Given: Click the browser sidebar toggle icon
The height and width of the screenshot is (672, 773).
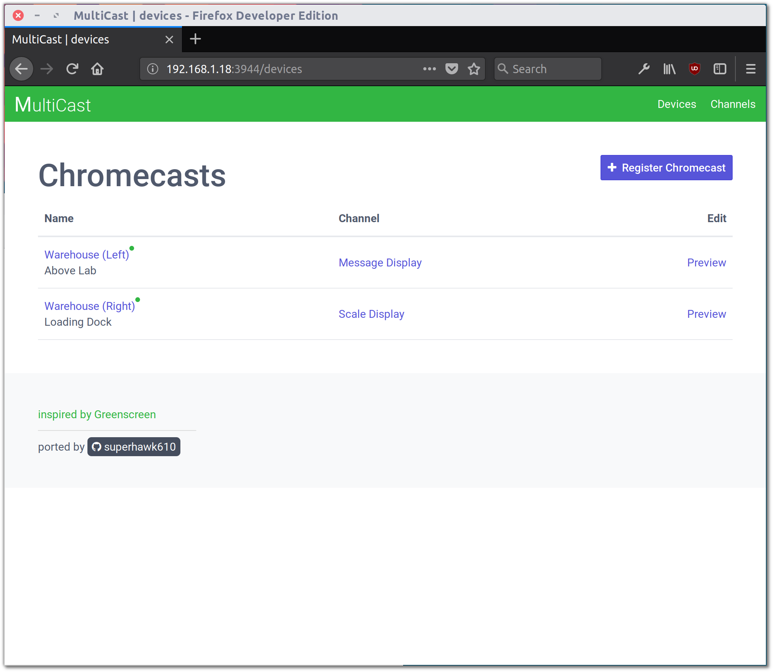Looking at the screenshot, I should click(x=721, y=69).
